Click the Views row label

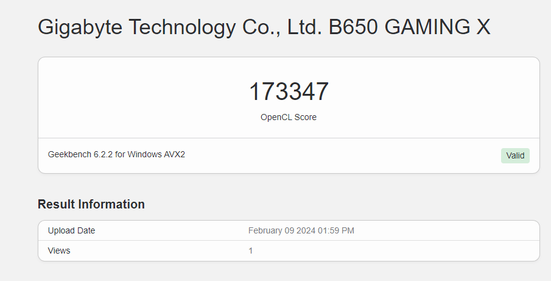[59, 251]
